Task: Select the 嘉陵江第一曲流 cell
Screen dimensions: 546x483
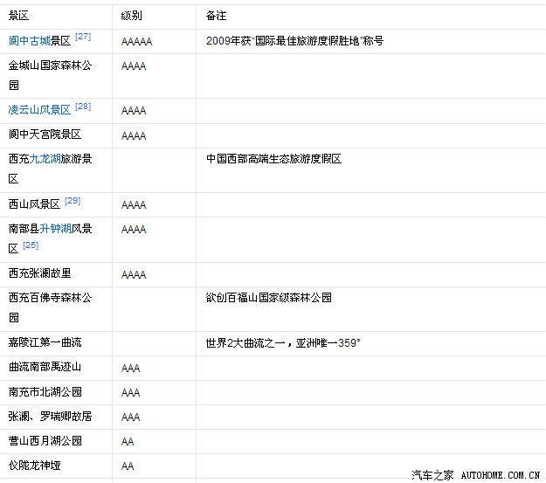Action: [45, 342]
